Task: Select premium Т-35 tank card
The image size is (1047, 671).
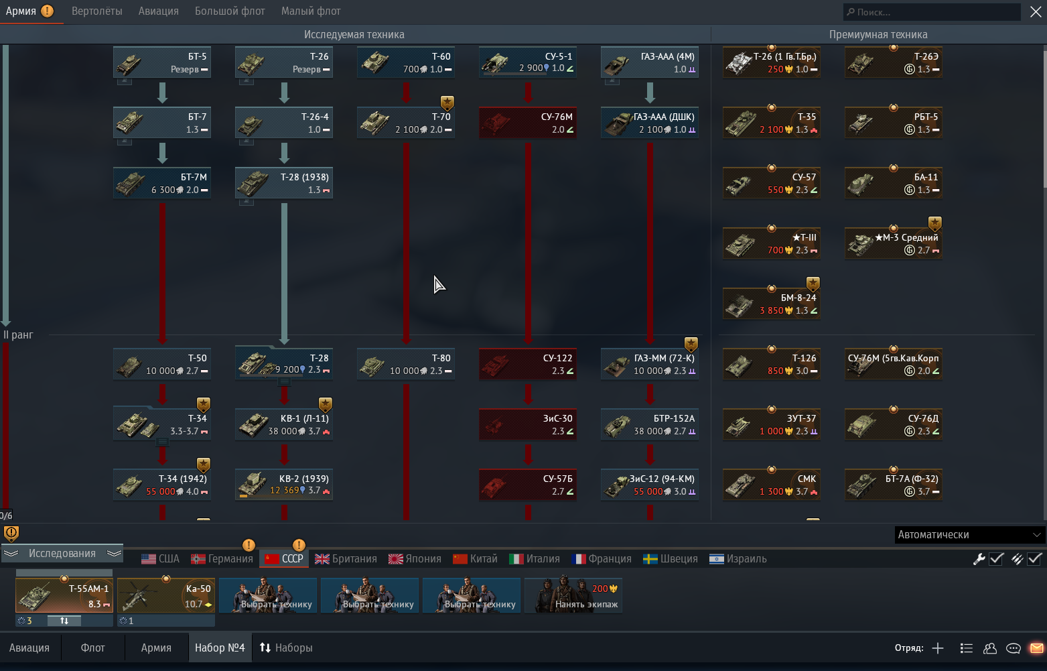Action: [x=772, y=123]
